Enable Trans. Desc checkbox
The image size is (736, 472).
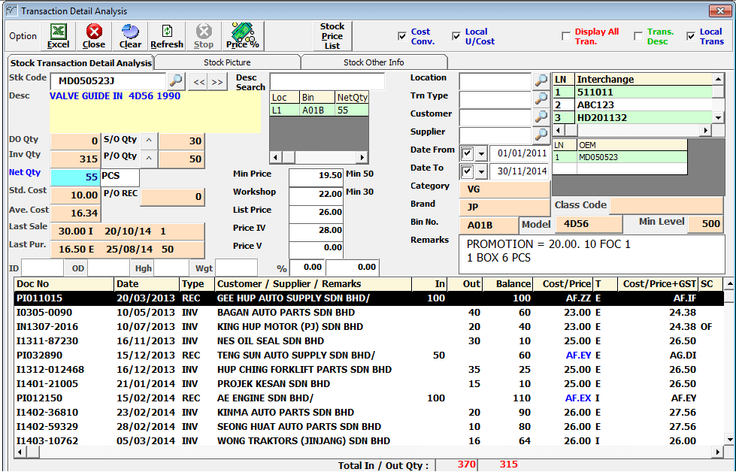click(x=638, y=37)
